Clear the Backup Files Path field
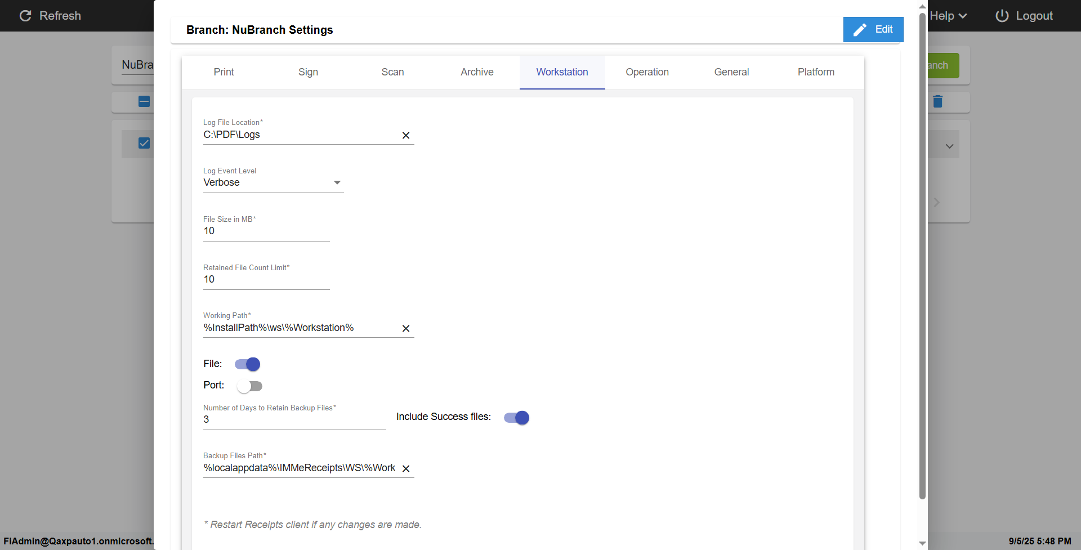The image size is (1081, 550). click(x=405, y=469)
